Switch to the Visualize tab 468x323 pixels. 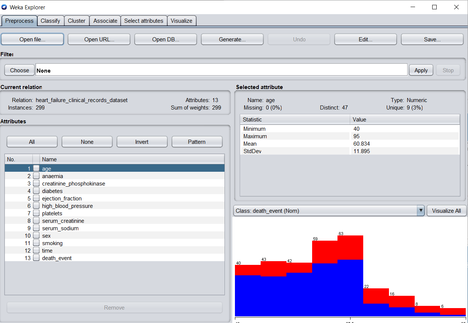[x=182, y=21]
